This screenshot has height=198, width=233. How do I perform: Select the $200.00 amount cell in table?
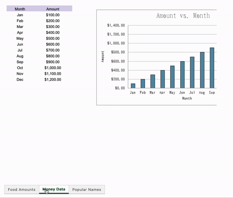click(x=53, y=21)
